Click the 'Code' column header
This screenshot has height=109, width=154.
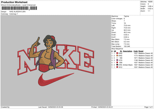click(x=136, y=51)
